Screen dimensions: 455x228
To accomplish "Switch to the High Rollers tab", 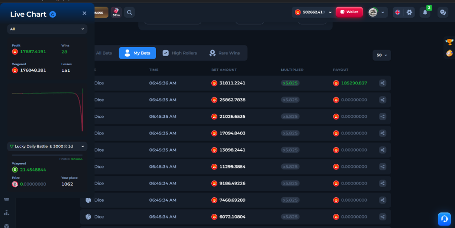I will point(180,53).
